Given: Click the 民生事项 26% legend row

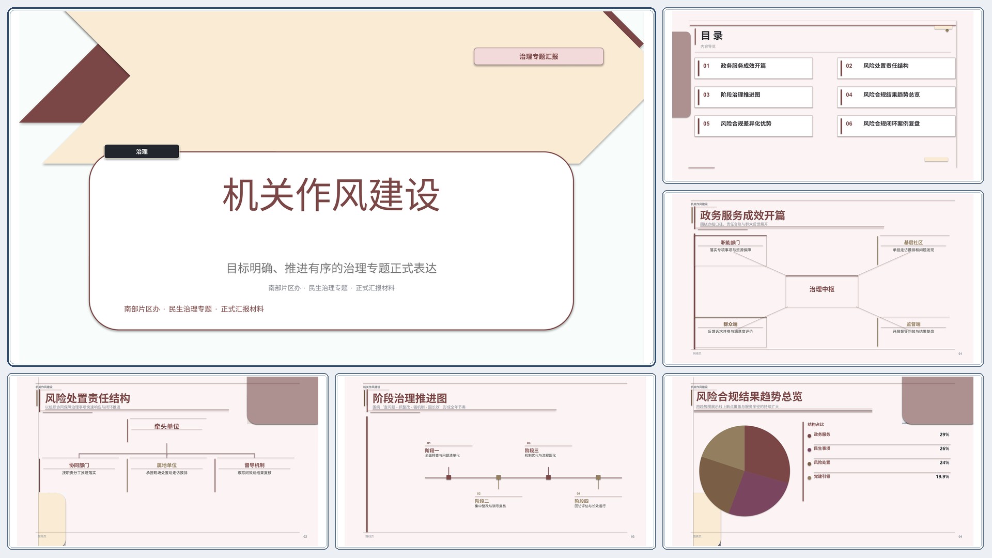Looking at the screenshot, I should point(878,448).
